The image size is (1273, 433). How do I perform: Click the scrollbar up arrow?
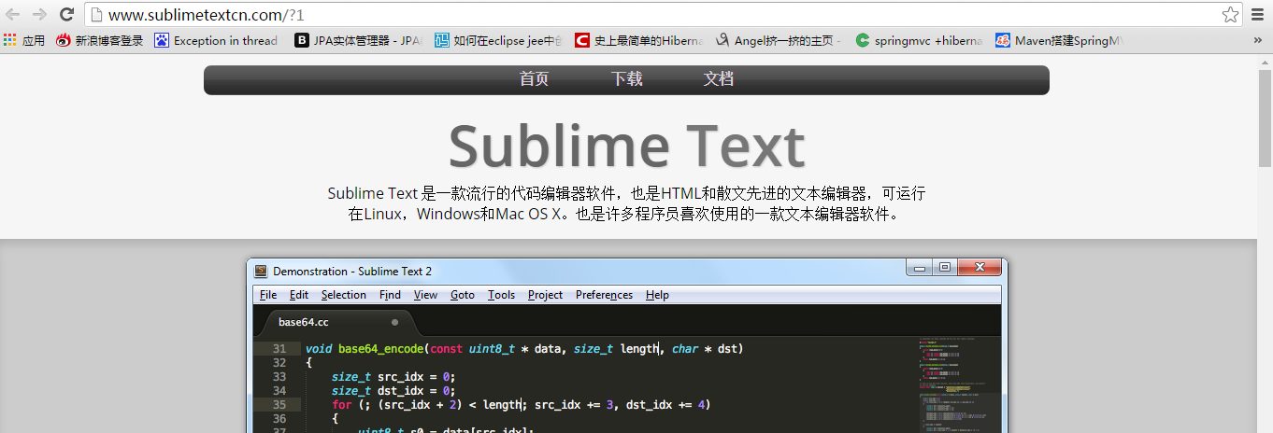click(1265, 61)
